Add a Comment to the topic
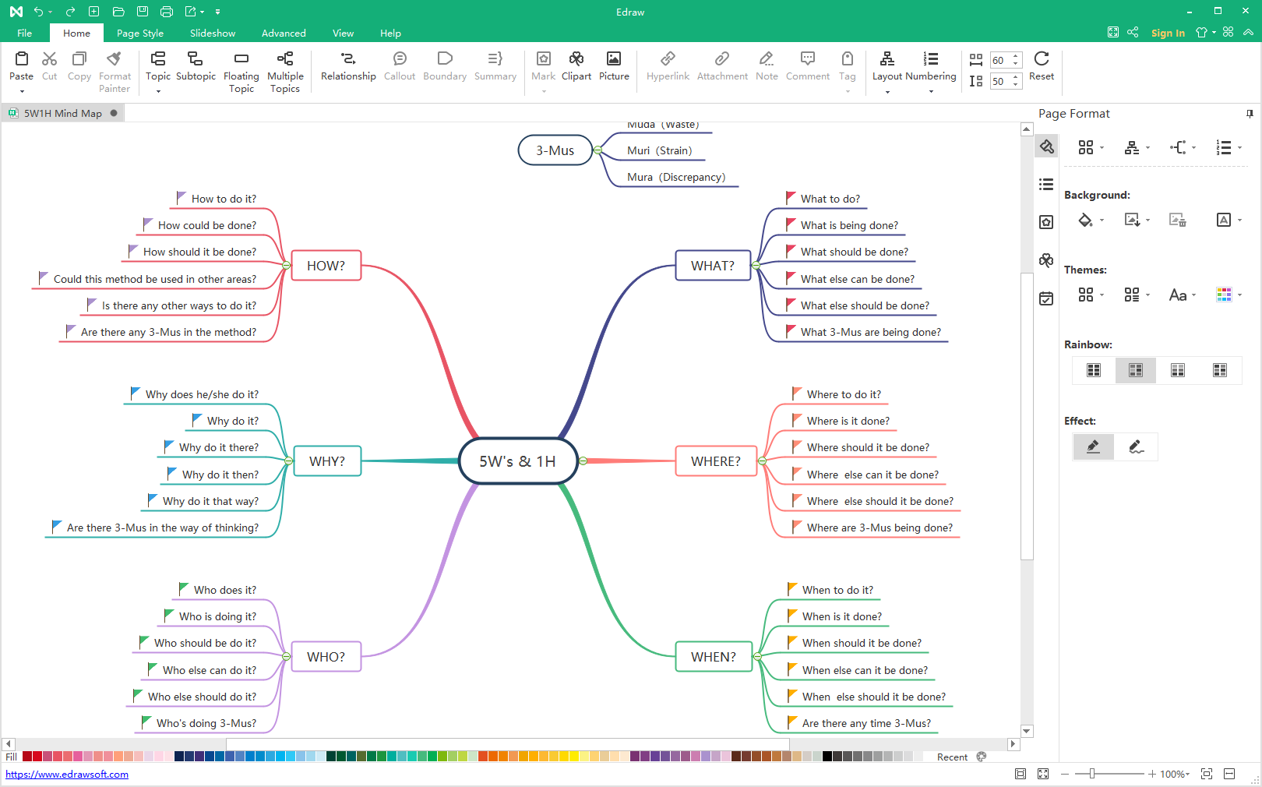This screenshot has height=787, width=1262. (807, 66)
